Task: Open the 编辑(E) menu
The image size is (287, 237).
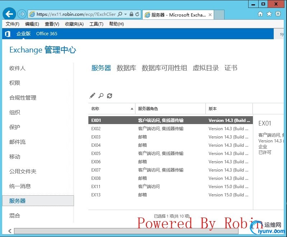Action: [x=32, y=24]
